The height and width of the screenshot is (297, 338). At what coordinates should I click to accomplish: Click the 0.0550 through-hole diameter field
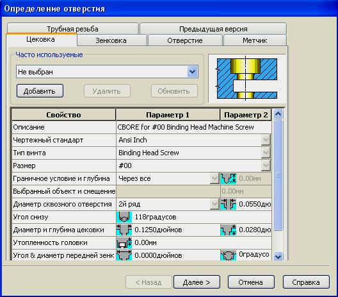click(254, 204)
